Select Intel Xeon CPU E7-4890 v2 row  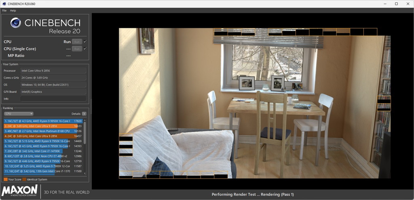tap(43, 156)
